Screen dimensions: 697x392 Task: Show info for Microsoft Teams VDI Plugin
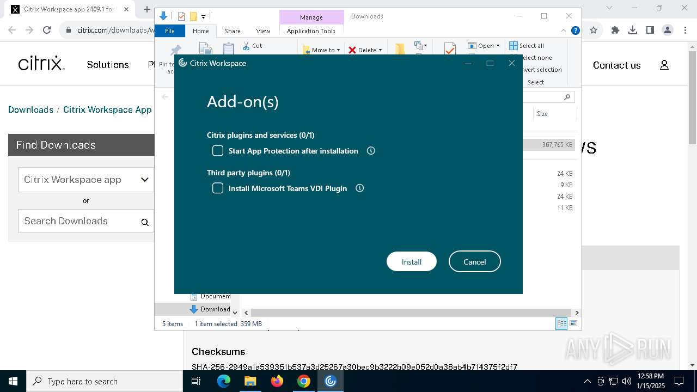pyautogui.click(x=359, y=188)
